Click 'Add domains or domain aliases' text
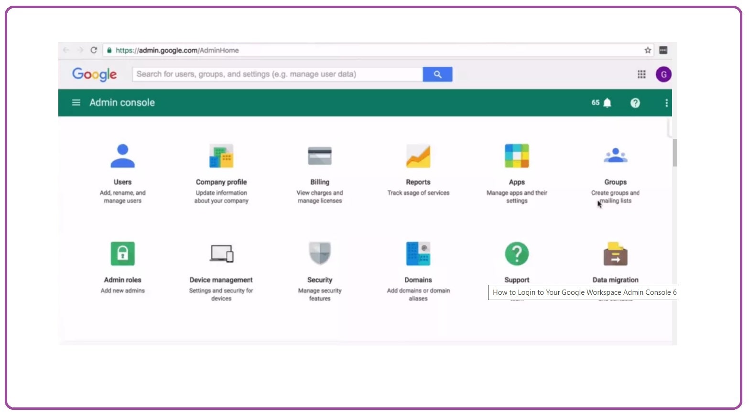Image resolution: width=749 pixels, height=416 pixels. 418,294
